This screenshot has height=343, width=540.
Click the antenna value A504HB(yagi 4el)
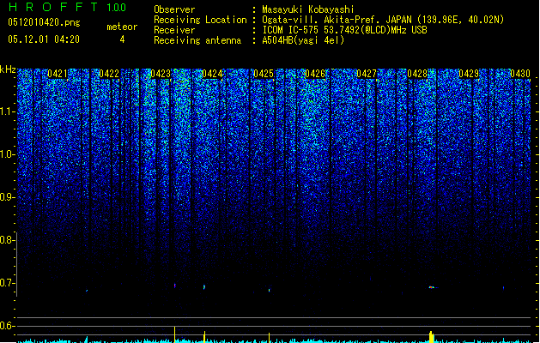[x=303, y=40]
